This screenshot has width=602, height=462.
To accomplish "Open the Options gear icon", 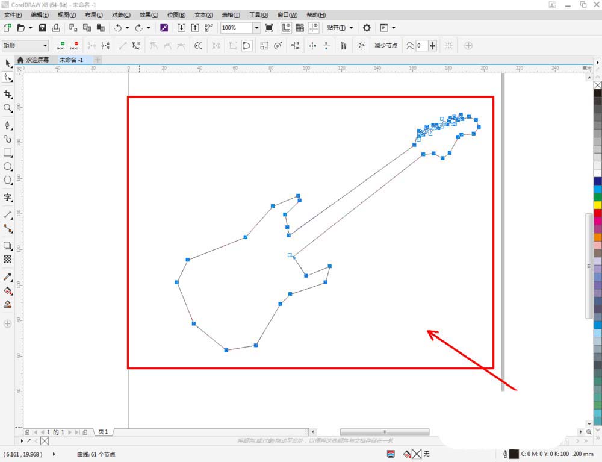I will pos(367,28).
